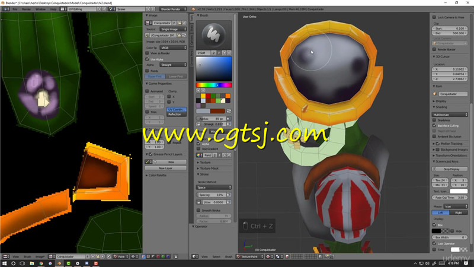Toggle pressure sensitivity icon next to Strength

pyautogui.click(x=229, y=124)
